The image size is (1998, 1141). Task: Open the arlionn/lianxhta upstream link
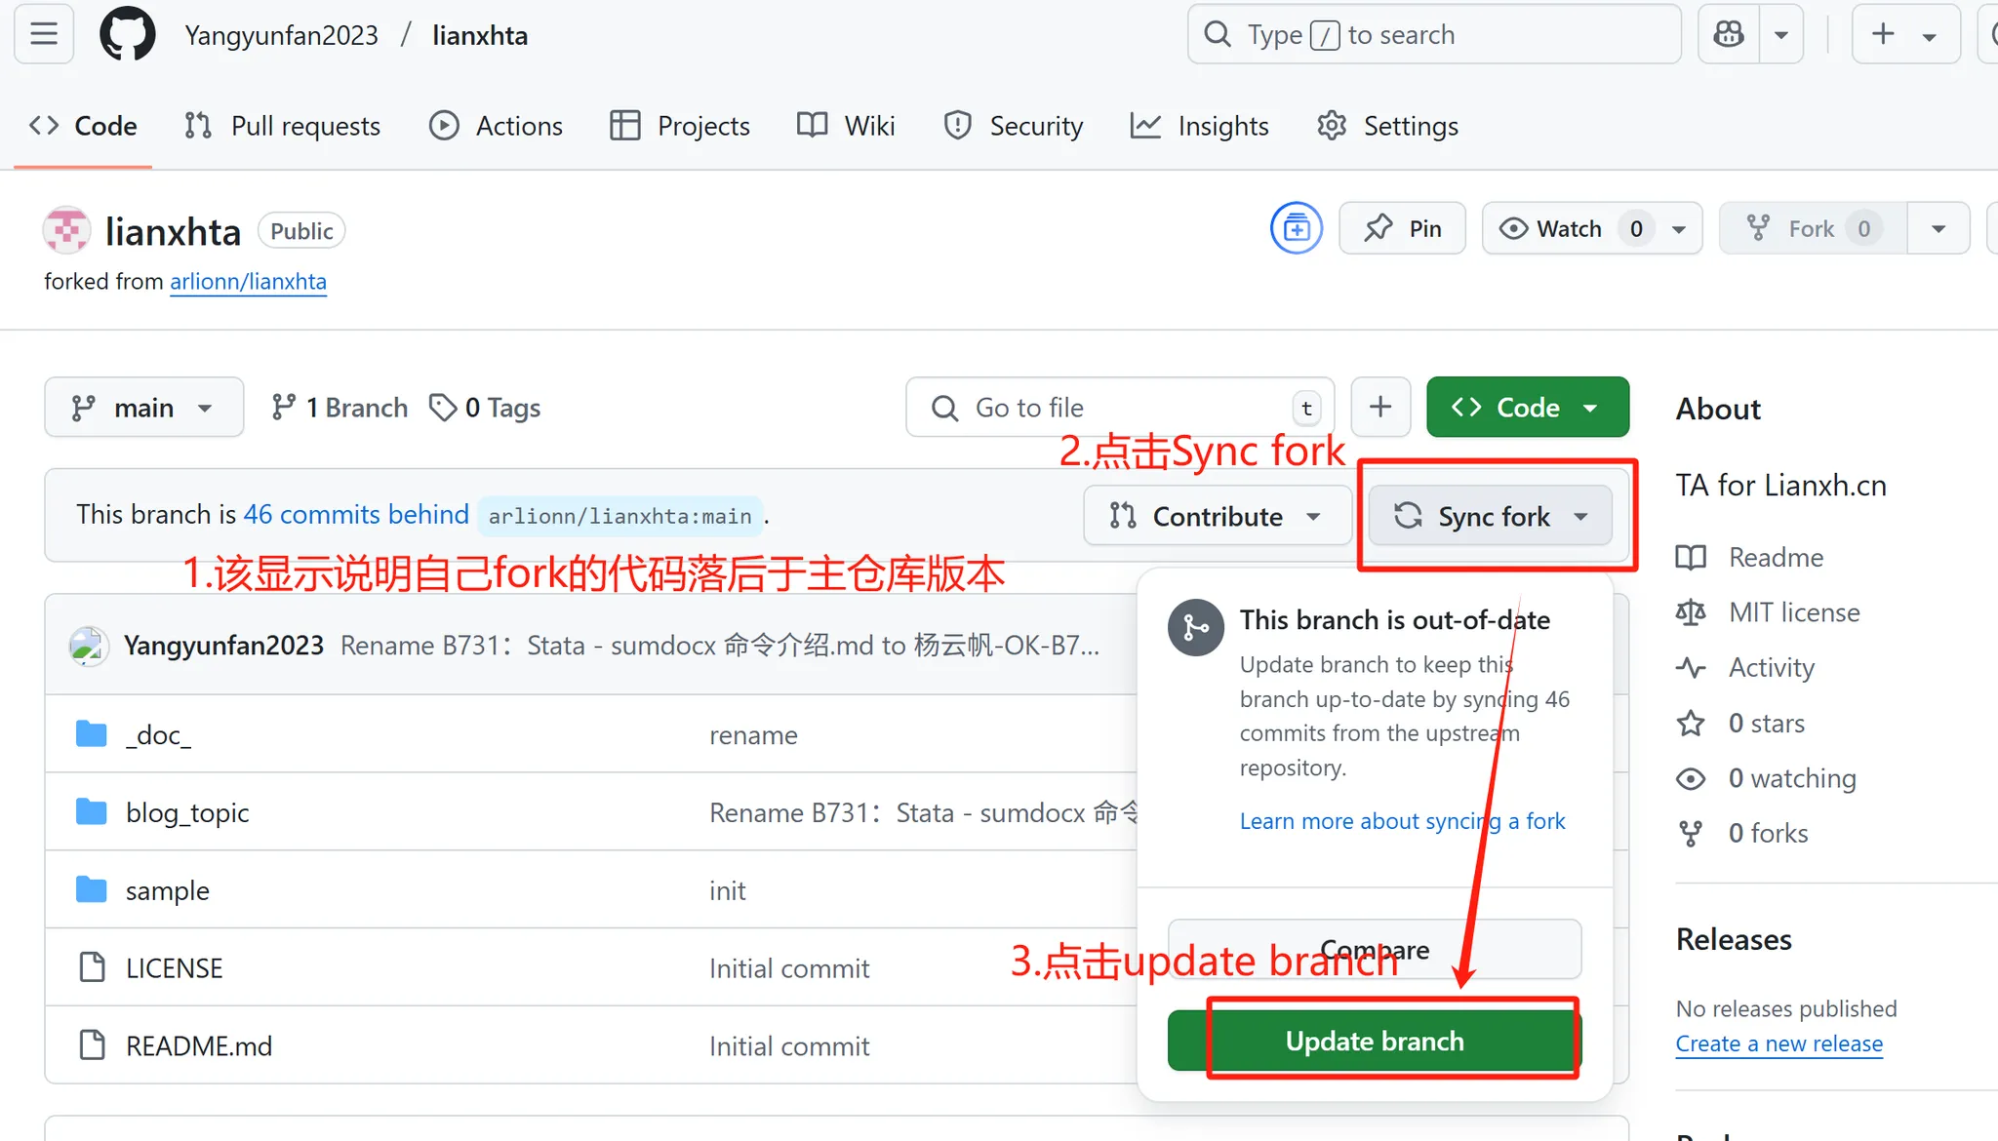[248, 282]
